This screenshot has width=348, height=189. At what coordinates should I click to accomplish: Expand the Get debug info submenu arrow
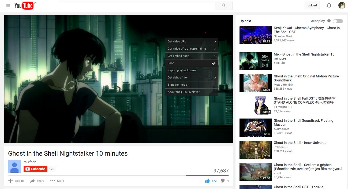click(x=215, y=78)
